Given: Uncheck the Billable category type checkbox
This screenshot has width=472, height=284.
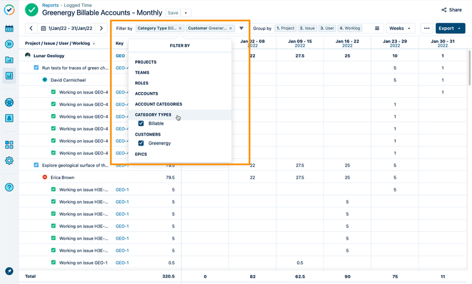Looking at the screenshot, I should [x=141, y=124].
